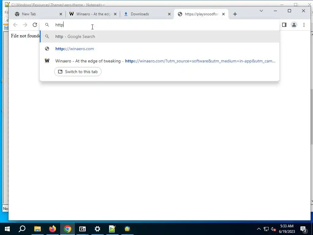Click the Switch to this tab button
This screenshot has height=235, width=313.
pos(78,72)
